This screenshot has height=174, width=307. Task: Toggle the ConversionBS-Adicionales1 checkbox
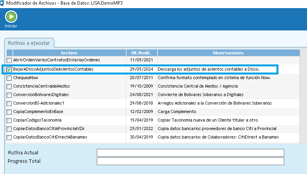click(9, 103)
